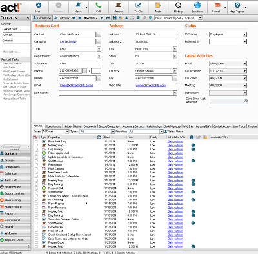Screen dimensions: 258x254
Task: Jump to last record arrow
Action: (x=108, y=18)
